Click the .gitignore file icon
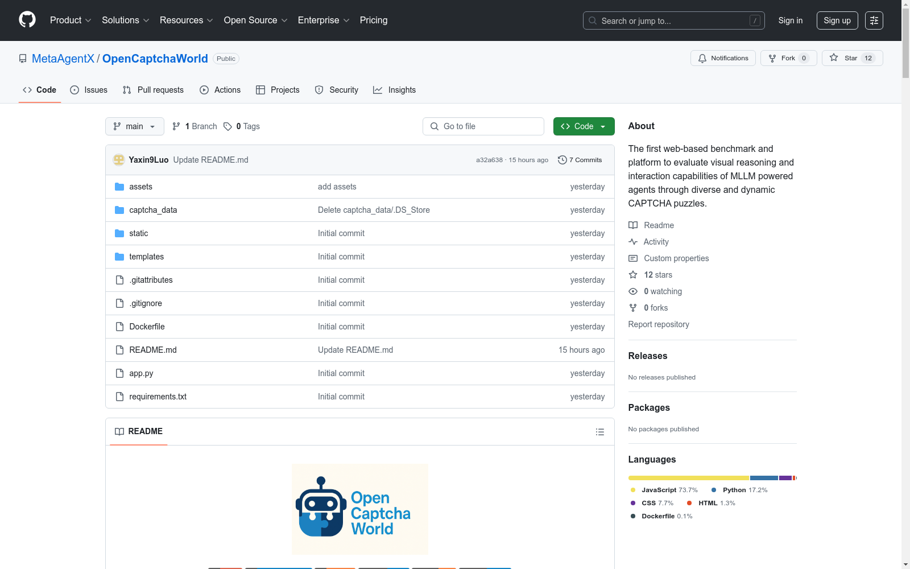The image size is (910, 569). tap(119, 303)
